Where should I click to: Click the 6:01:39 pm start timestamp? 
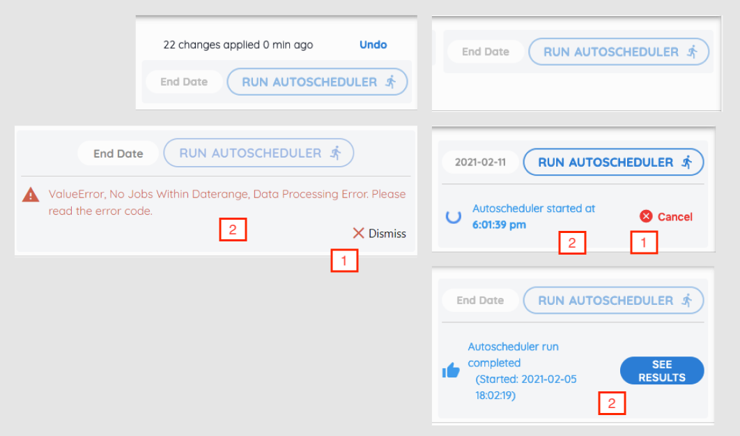click(499, 225)
